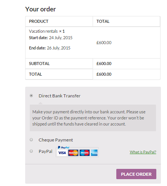
Task: Choose the PayPal radio button
Action: coord(31,151)
